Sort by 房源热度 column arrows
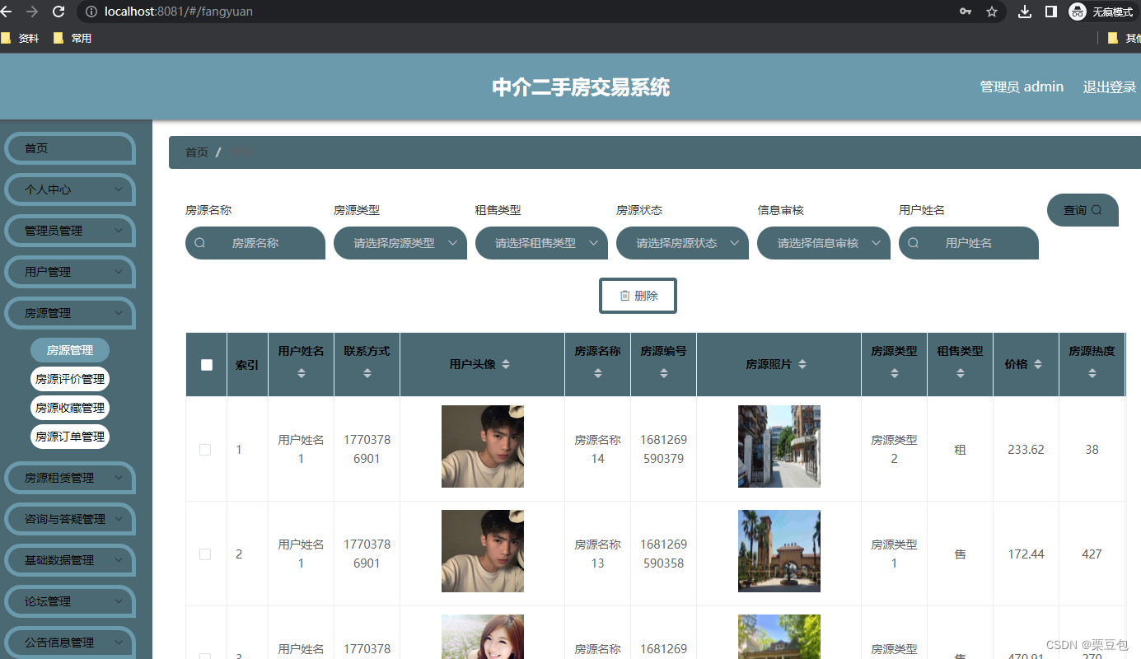Screen dimensions: 1141x659 coord(1092,373)
